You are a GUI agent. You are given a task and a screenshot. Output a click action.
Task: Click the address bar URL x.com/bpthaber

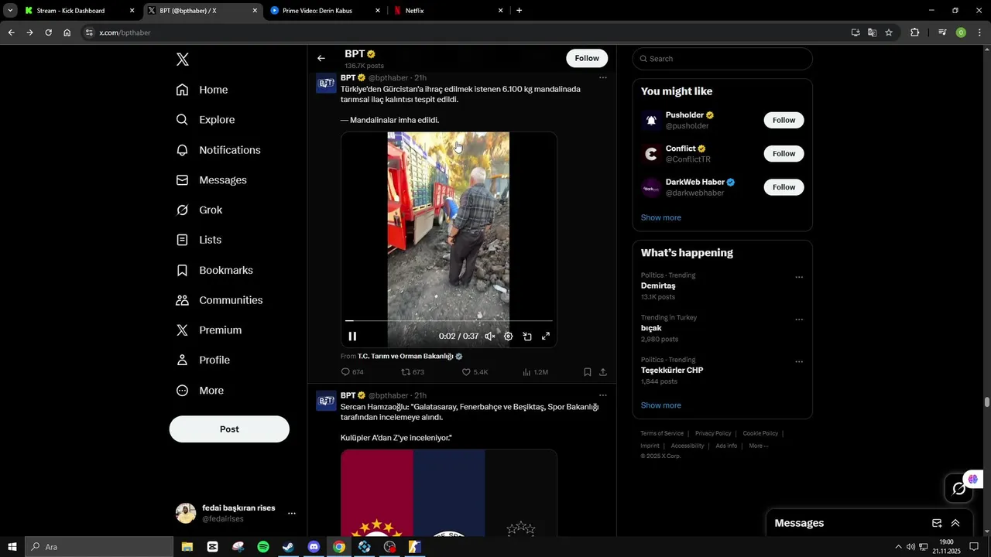click(x=125, y=32)
